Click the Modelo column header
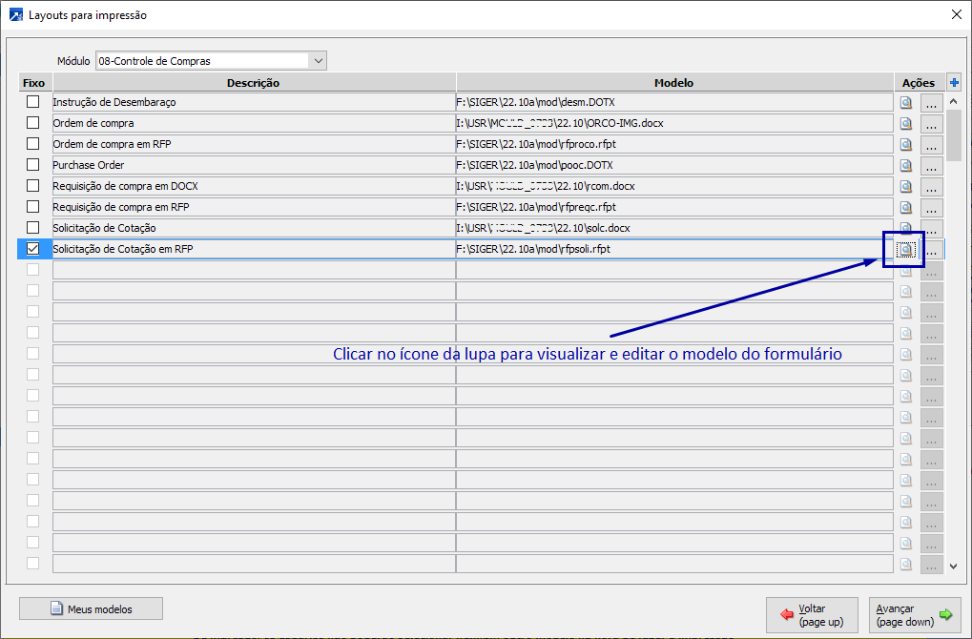Viewport: 972px width, 639px height. (x=674, y=82)
